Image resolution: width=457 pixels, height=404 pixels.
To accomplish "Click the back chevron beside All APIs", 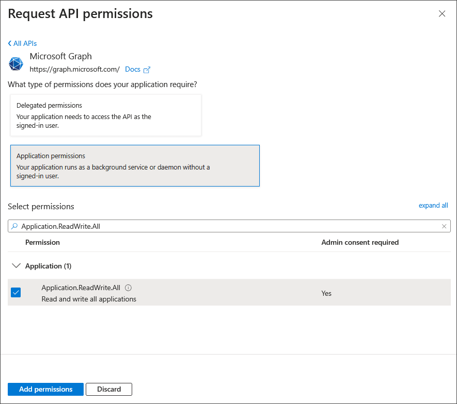I will pos(9,43).
